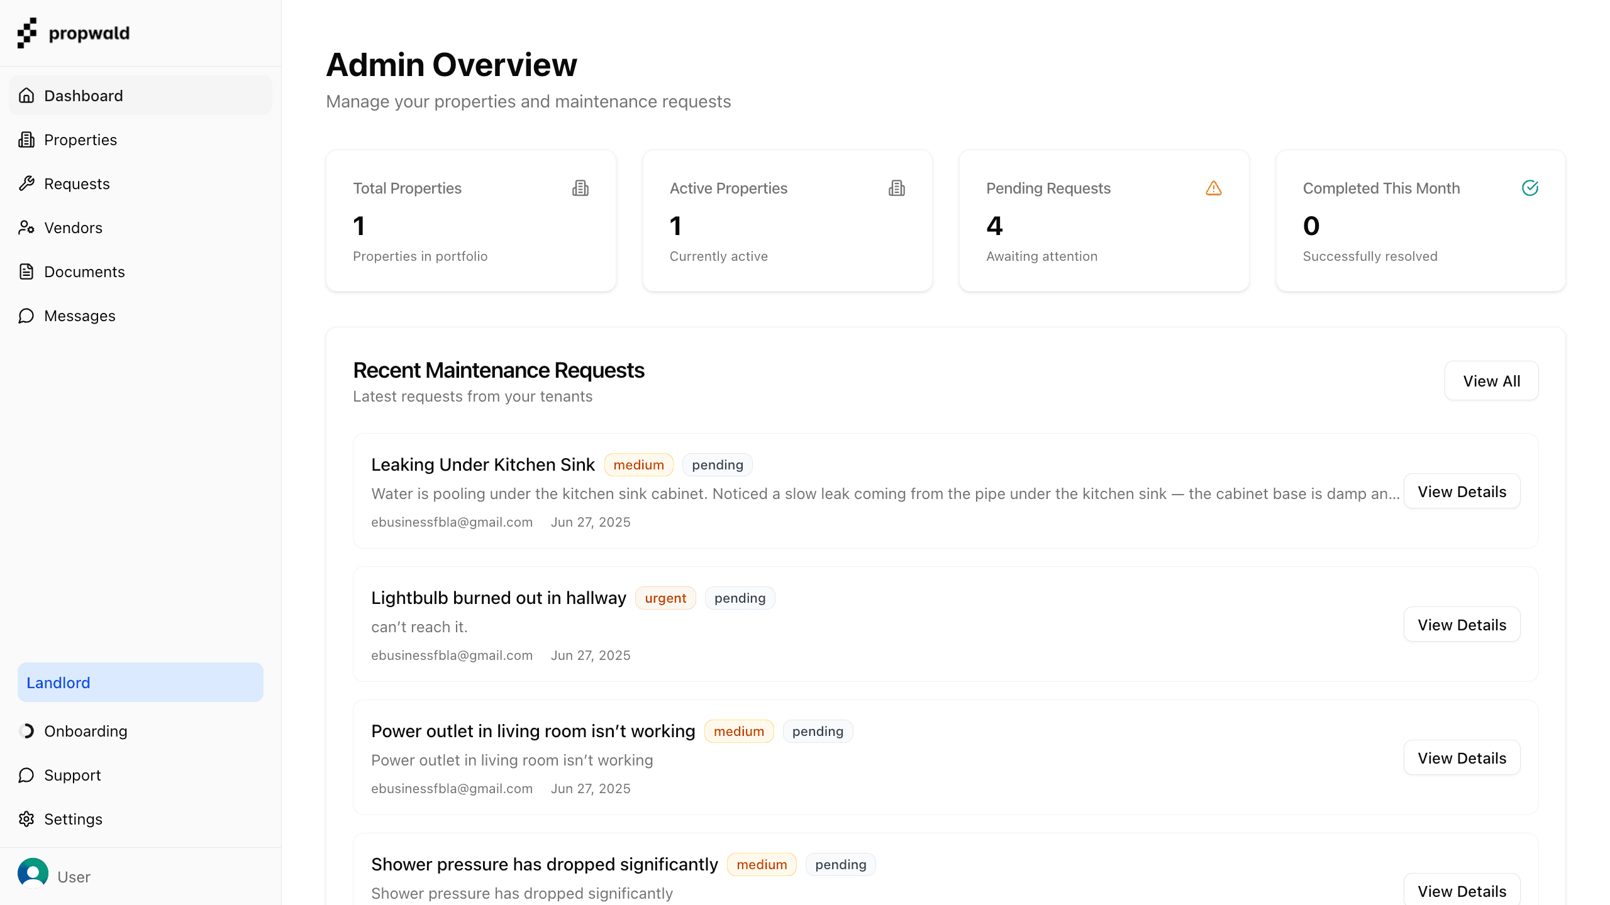
Task: Open Settings using the gear icon
Action: click(x=26, y=819)
